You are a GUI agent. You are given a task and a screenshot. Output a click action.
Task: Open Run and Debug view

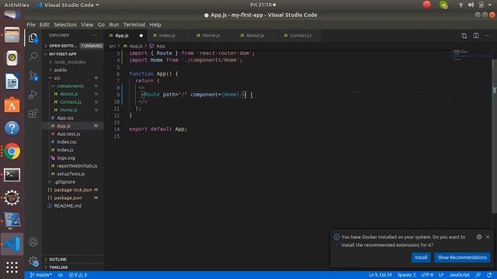33,95
